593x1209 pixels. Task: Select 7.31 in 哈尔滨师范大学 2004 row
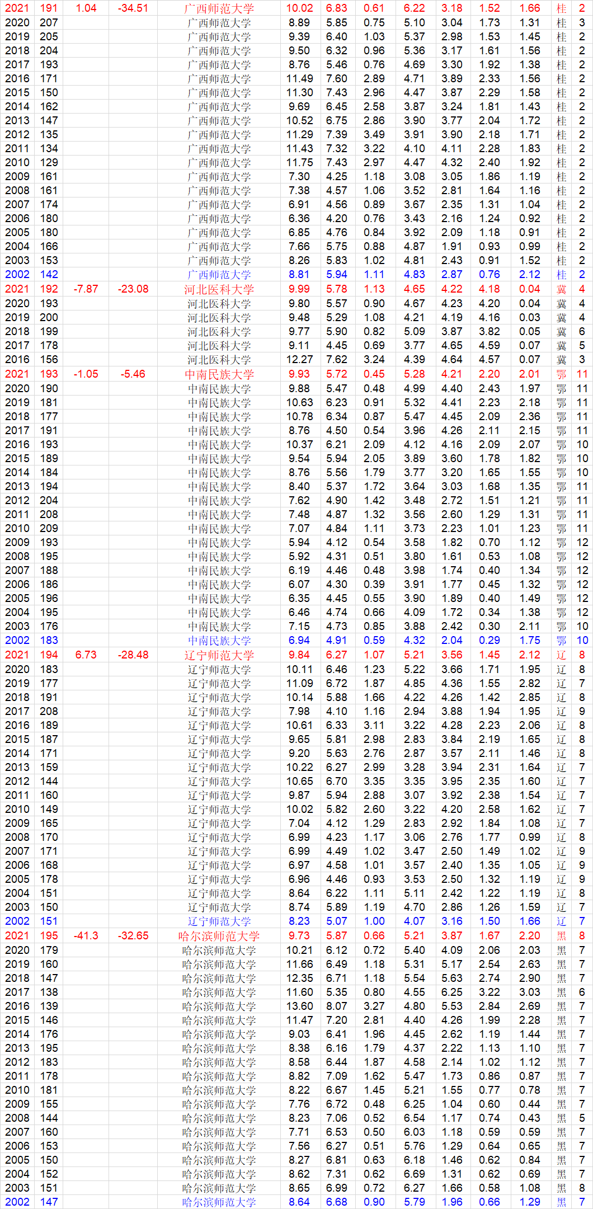click(337, 1174)
